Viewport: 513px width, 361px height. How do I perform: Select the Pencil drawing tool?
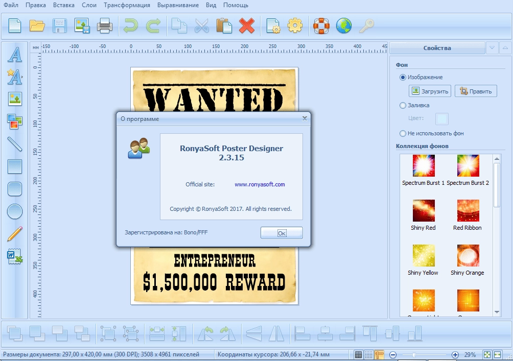(x=15, y=234)
